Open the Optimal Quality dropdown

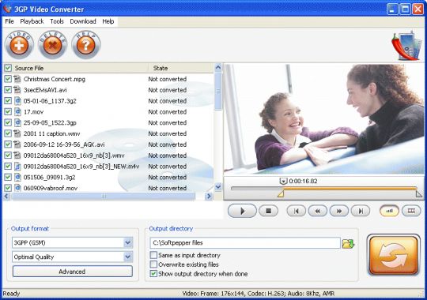coord(128,257)
